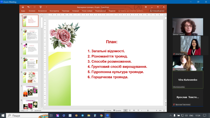Start slideshow from beginning icon in quick access

[x=40, y=7]
